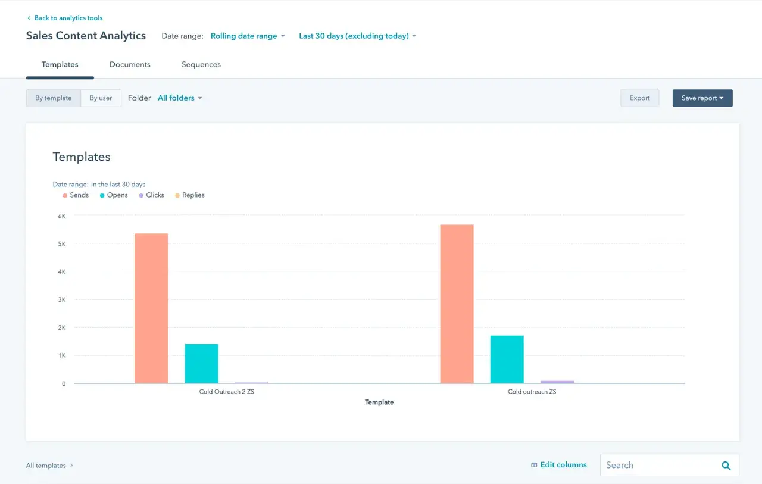Screen dimensions: 762x484
Task: Toggle the Sends legend series dot
Action: coord(65,195)
